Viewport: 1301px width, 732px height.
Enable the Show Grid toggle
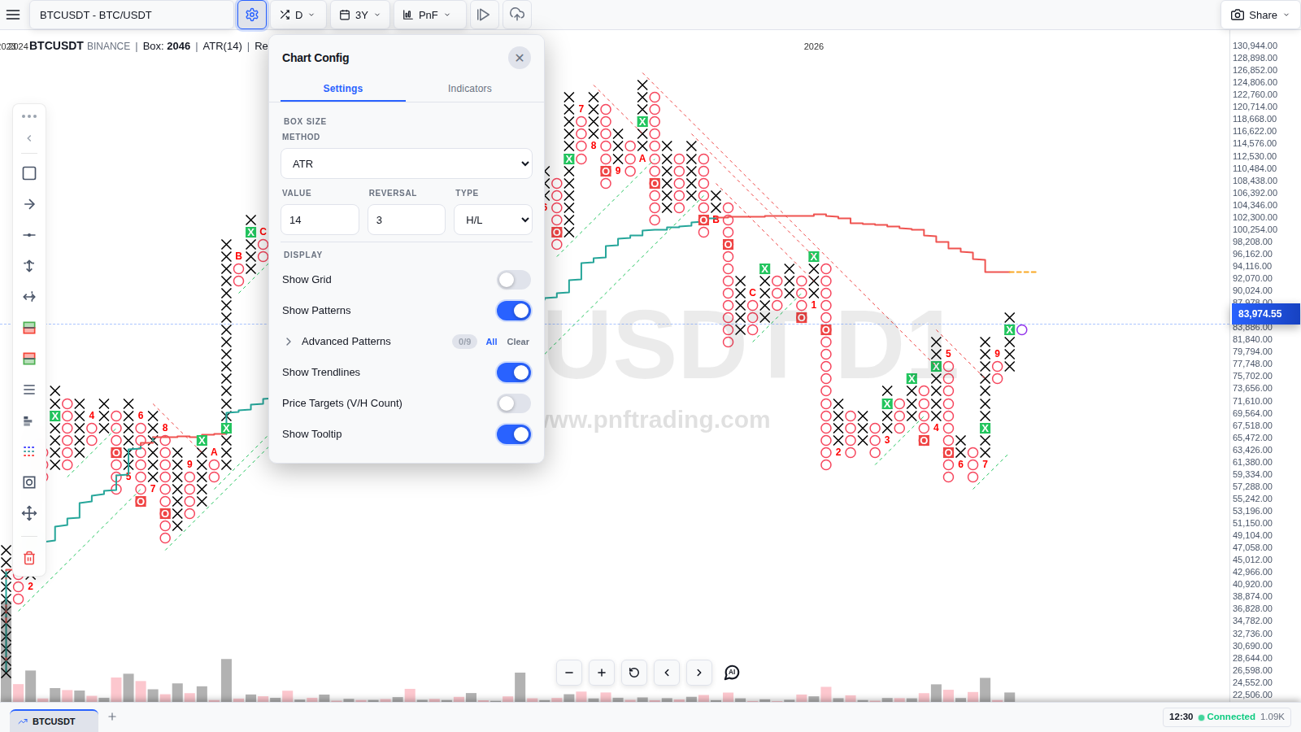[514, 280]
